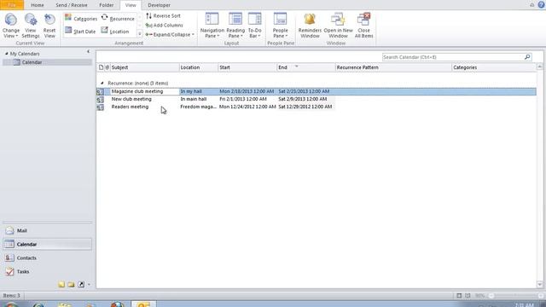This screenshot has height=307, width=546.
Task: Click the Shortcuts icon in the navigation pane
Action: [x=81, y=284]
